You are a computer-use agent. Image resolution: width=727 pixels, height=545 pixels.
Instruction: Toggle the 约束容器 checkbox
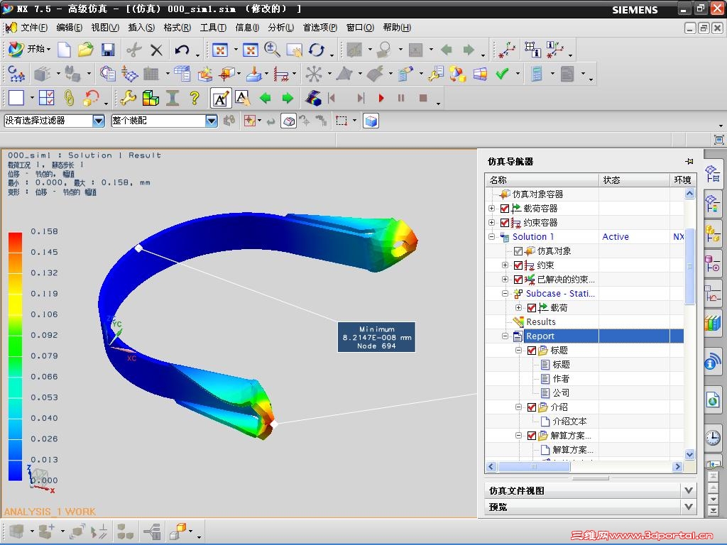point(505,223)
